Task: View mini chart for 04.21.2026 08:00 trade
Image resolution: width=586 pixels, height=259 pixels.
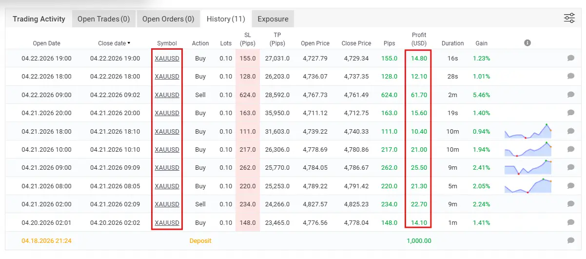Action: click(x=527, y=186)
